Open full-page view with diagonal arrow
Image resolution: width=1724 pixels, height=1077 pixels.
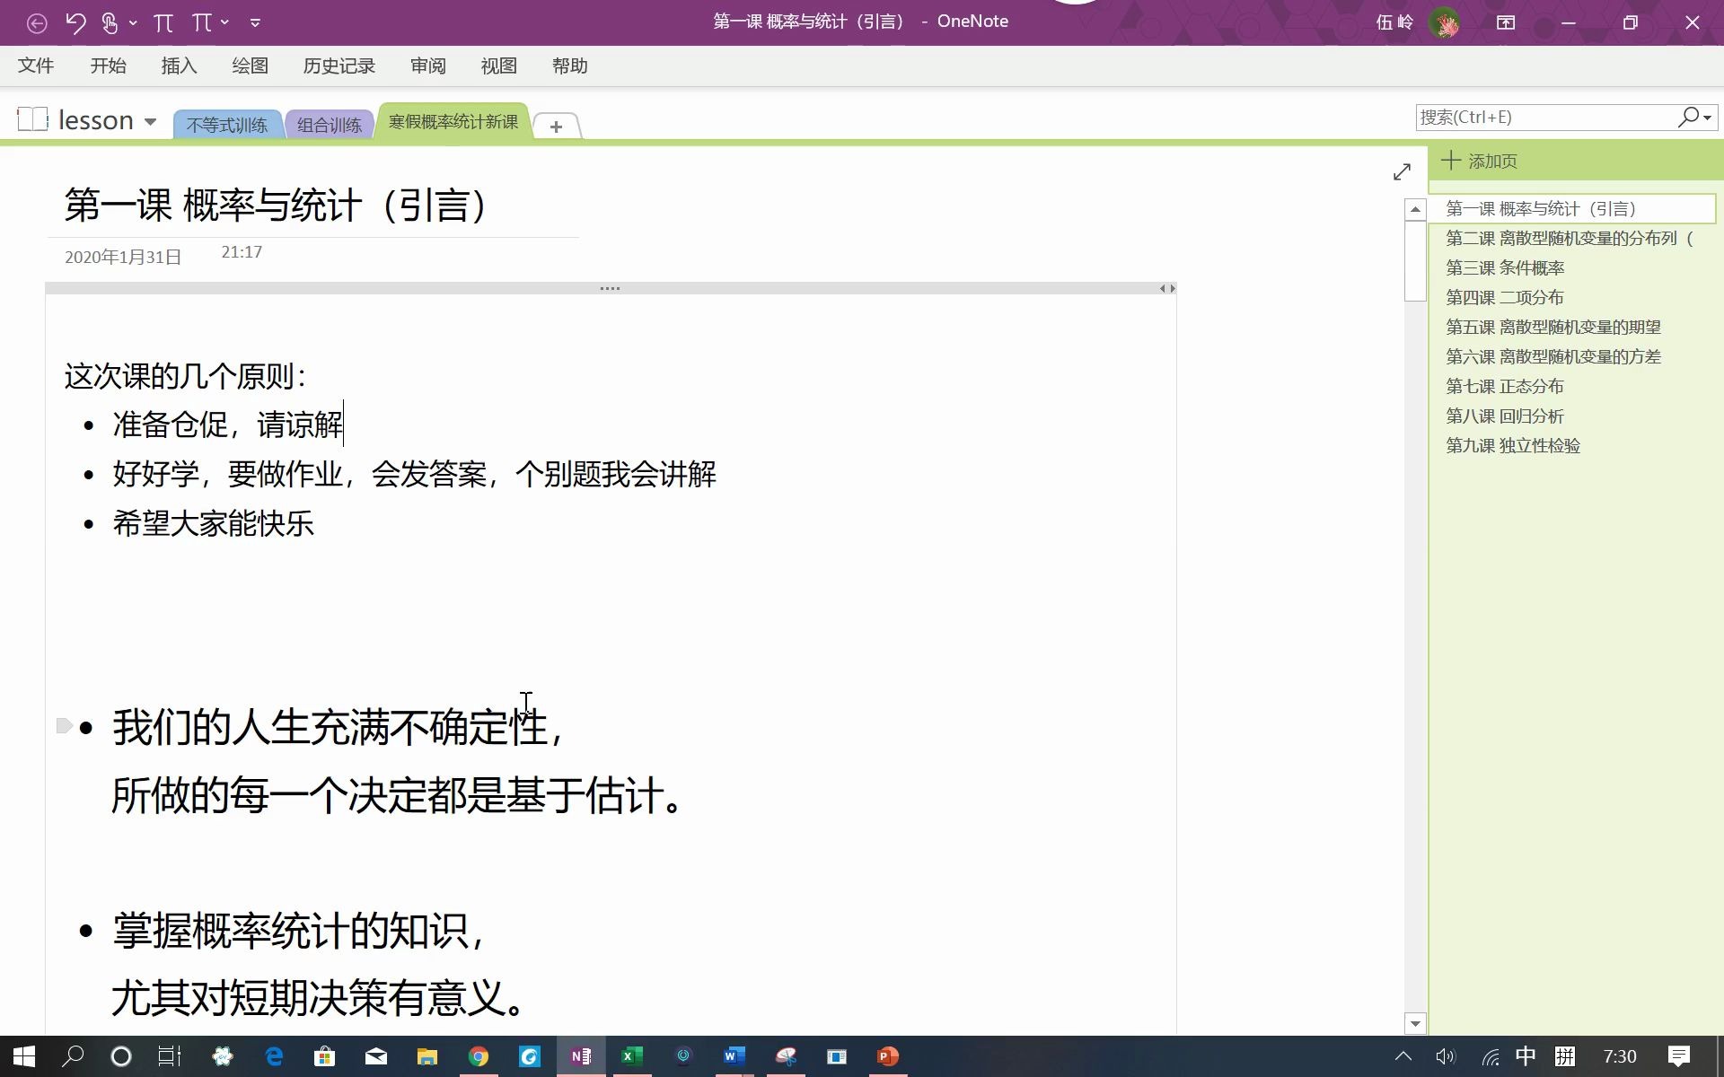[1403, 171]
